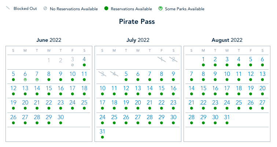Choose August 1 in the calendar

[x=203, y=59]
